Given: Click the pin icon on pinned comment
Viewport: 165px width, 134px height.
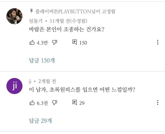Looking at the screenshot, I should point(31,11).
